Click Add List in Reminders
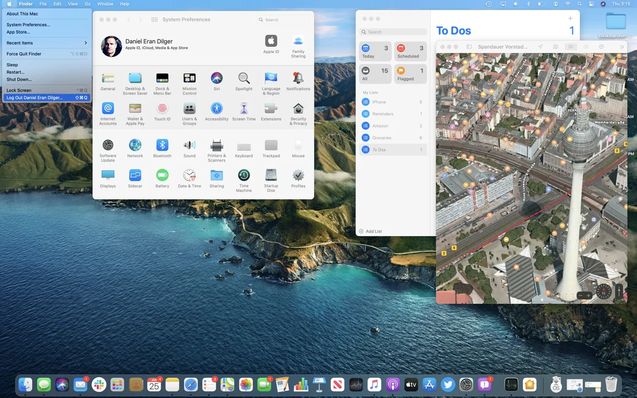 [x=371, y=232]
